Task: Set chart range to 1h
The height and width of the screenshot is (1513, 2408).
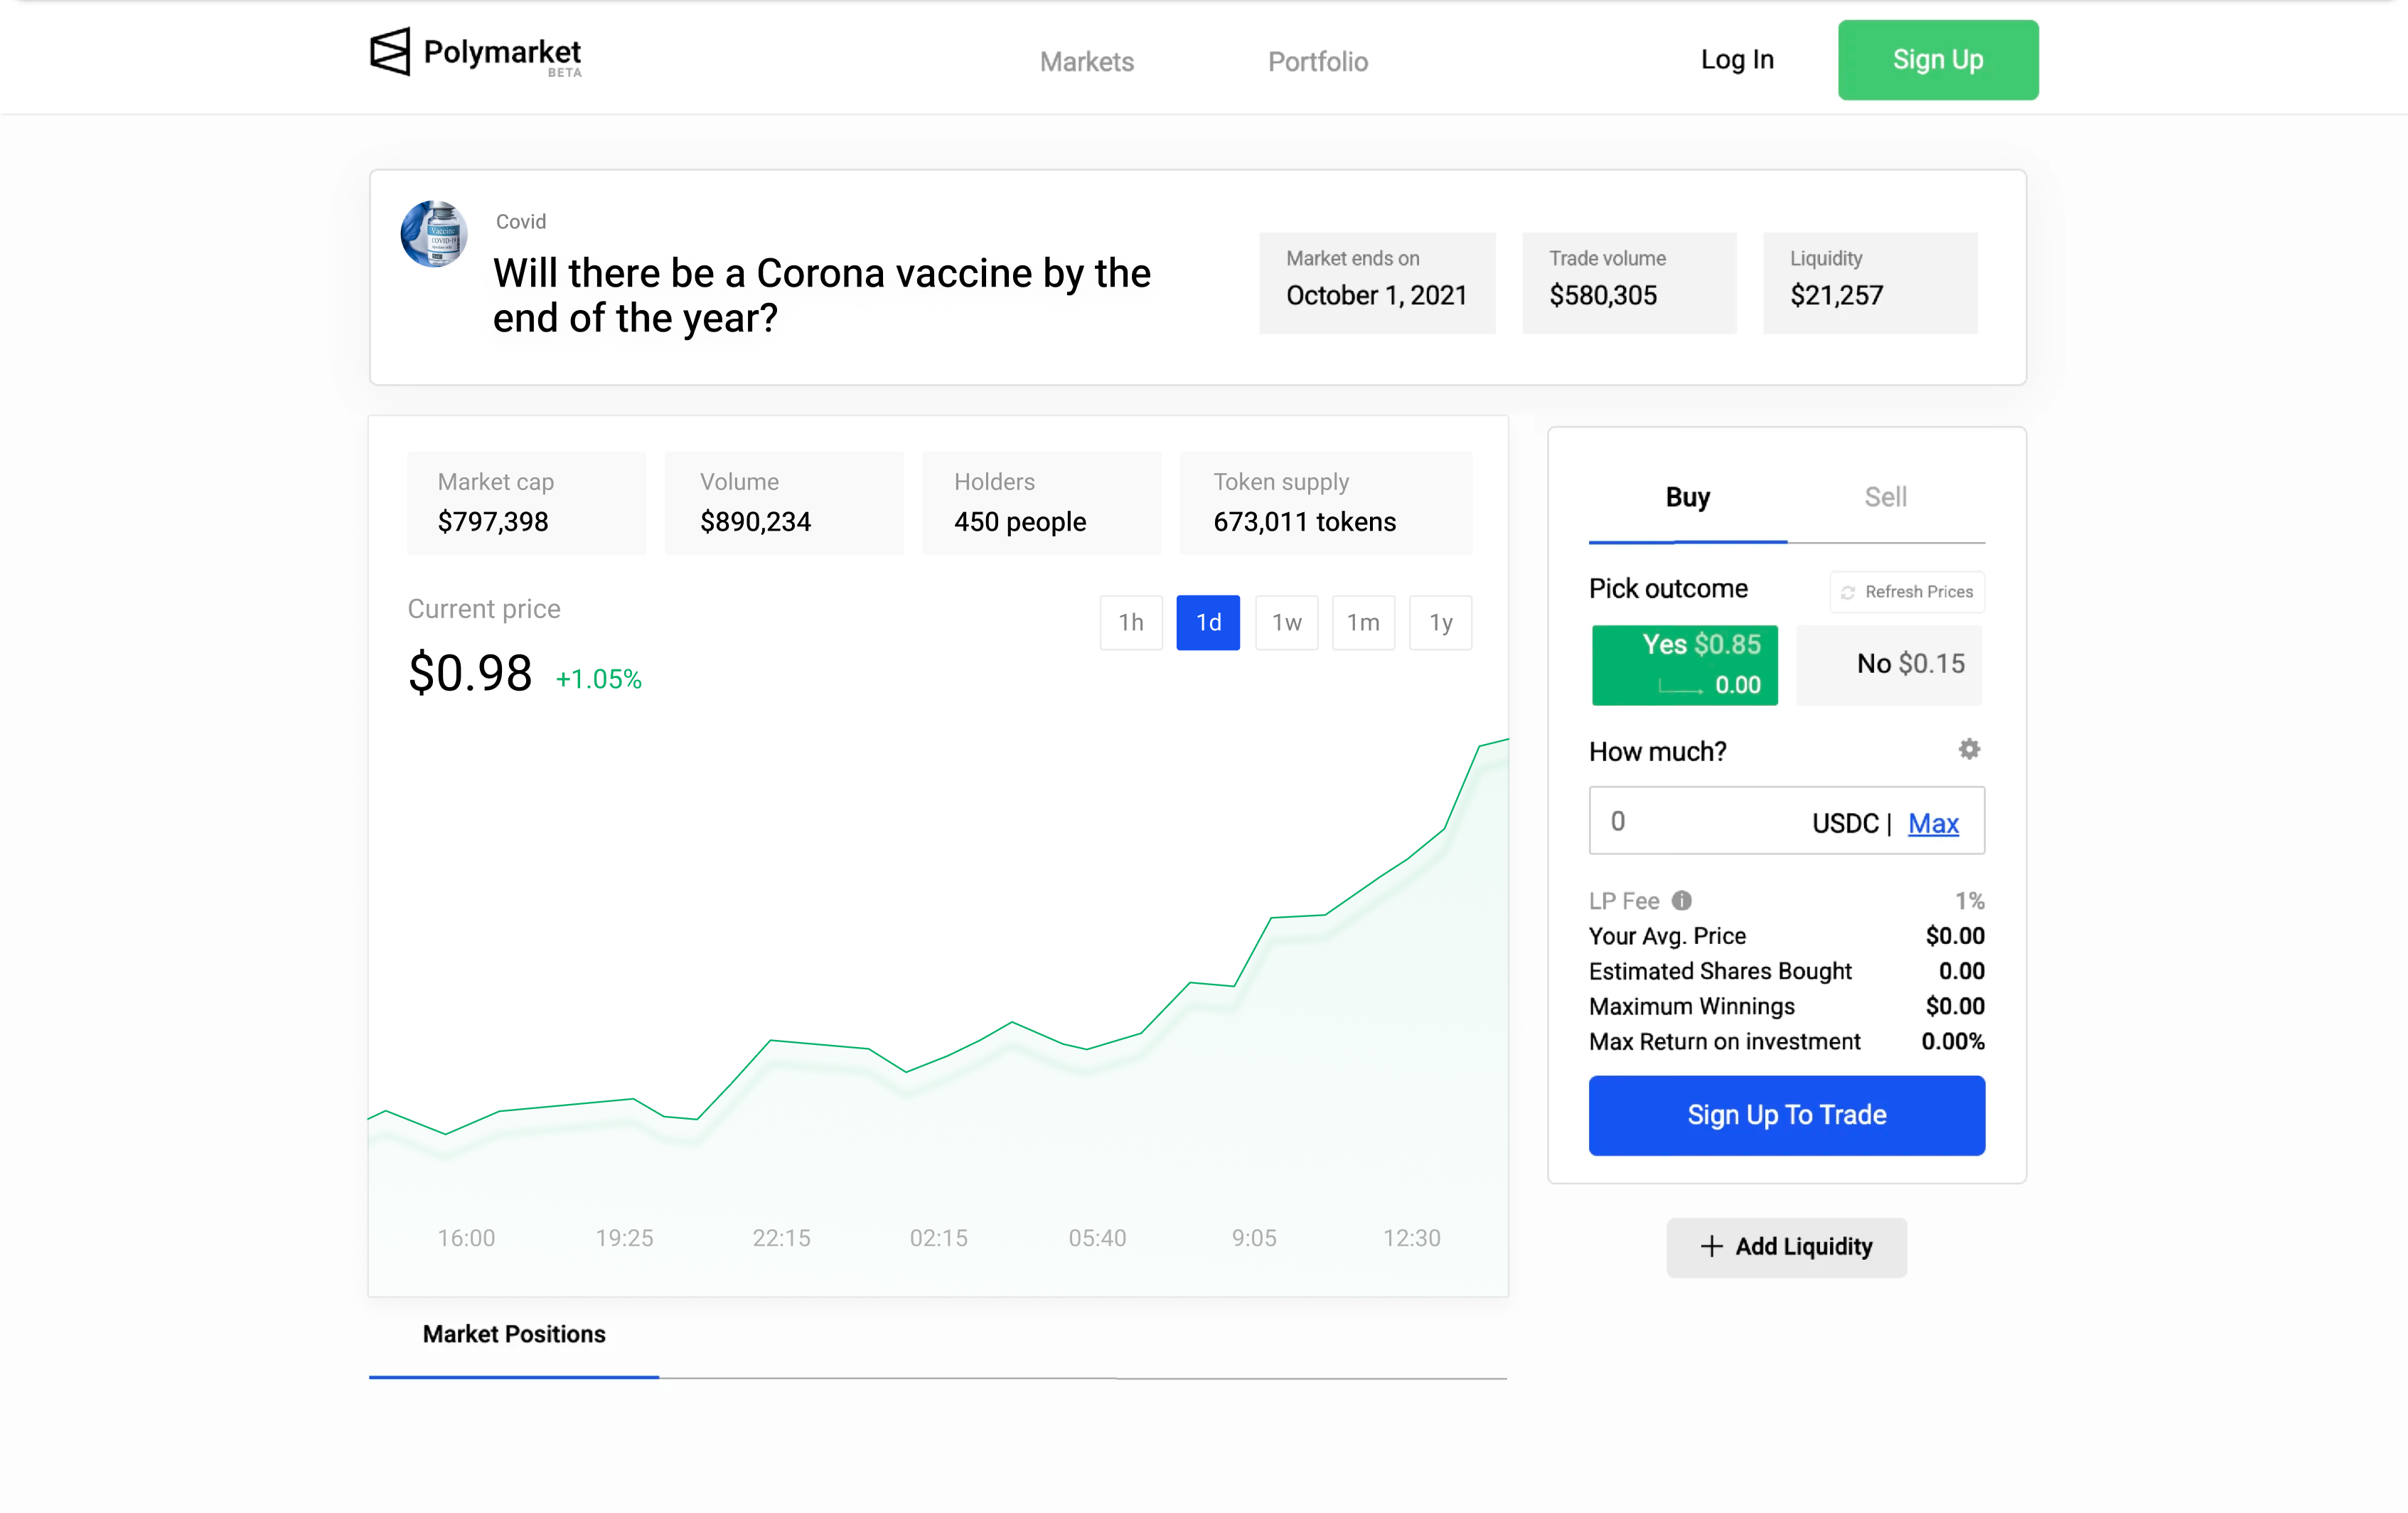Action: click(1131, 622)
